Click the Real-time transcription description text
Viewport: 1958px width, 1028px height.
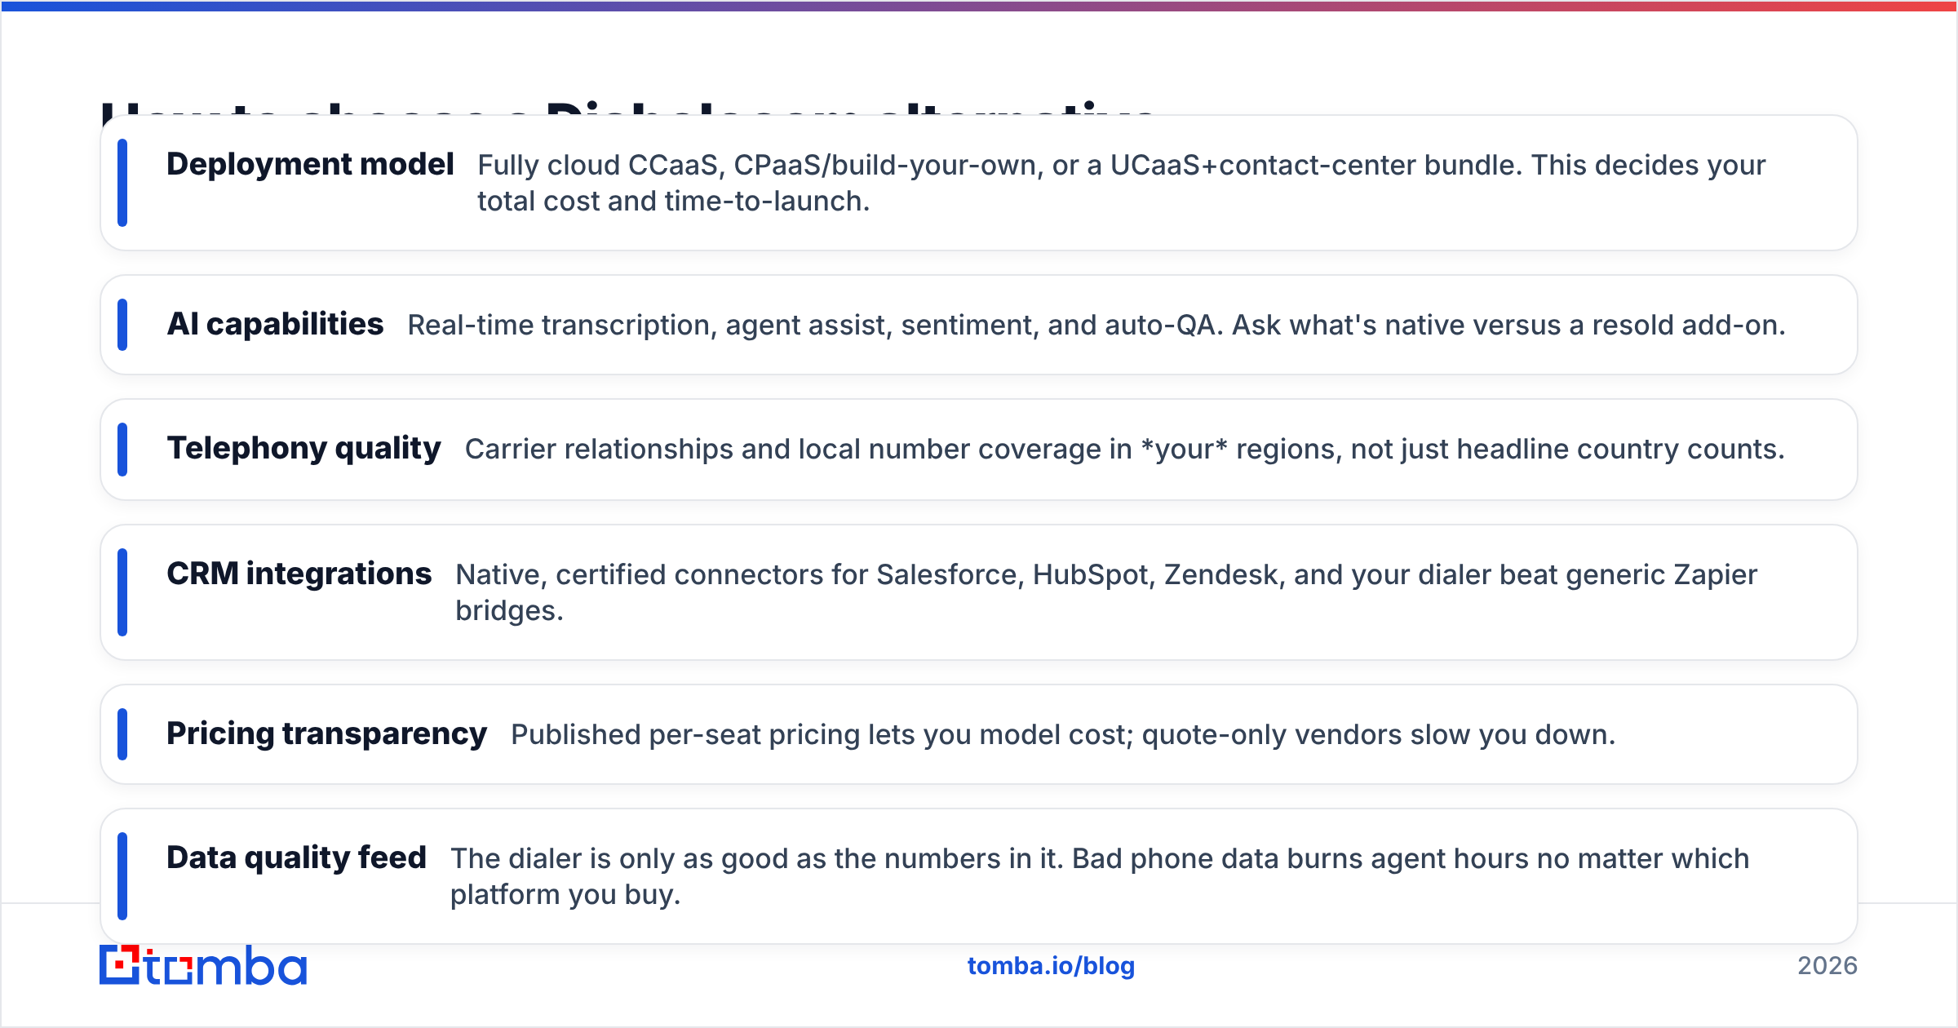point(1096,326)
